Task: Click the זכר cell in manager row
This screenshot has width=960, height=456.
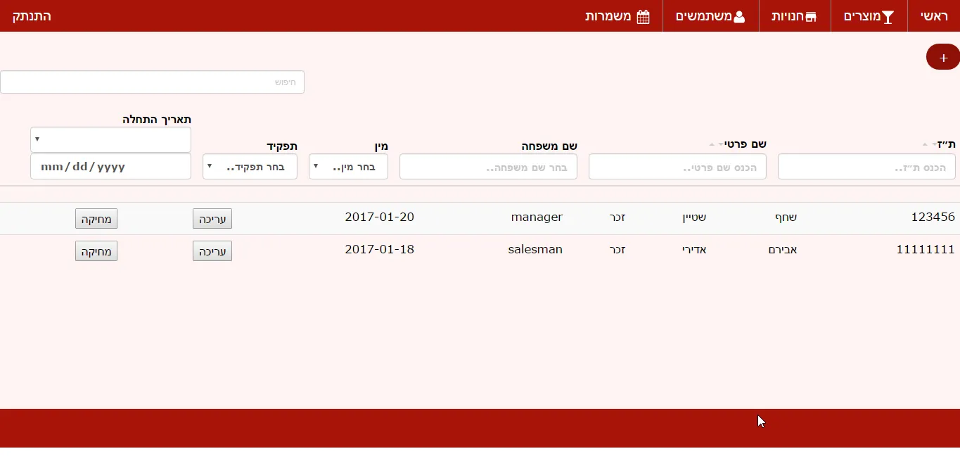Action: (x=617, y=217)
